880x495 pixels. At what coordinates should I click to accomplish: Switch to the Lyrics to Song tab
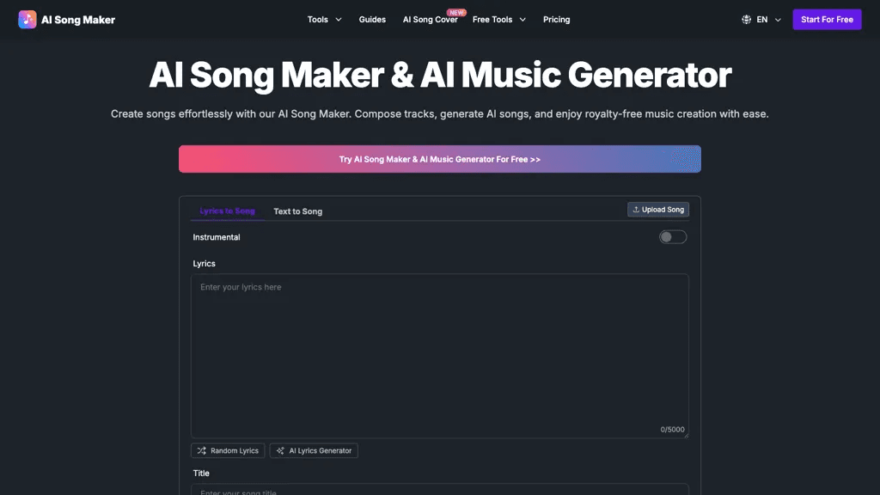point(227,211)
